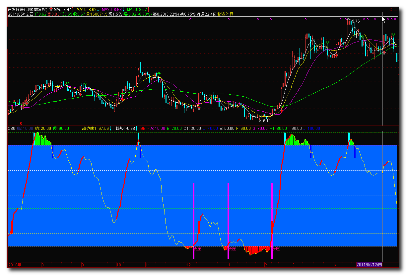Click the float value 流通22.4亿
Screen dimensions: 406x275
[x=206, y=14]
